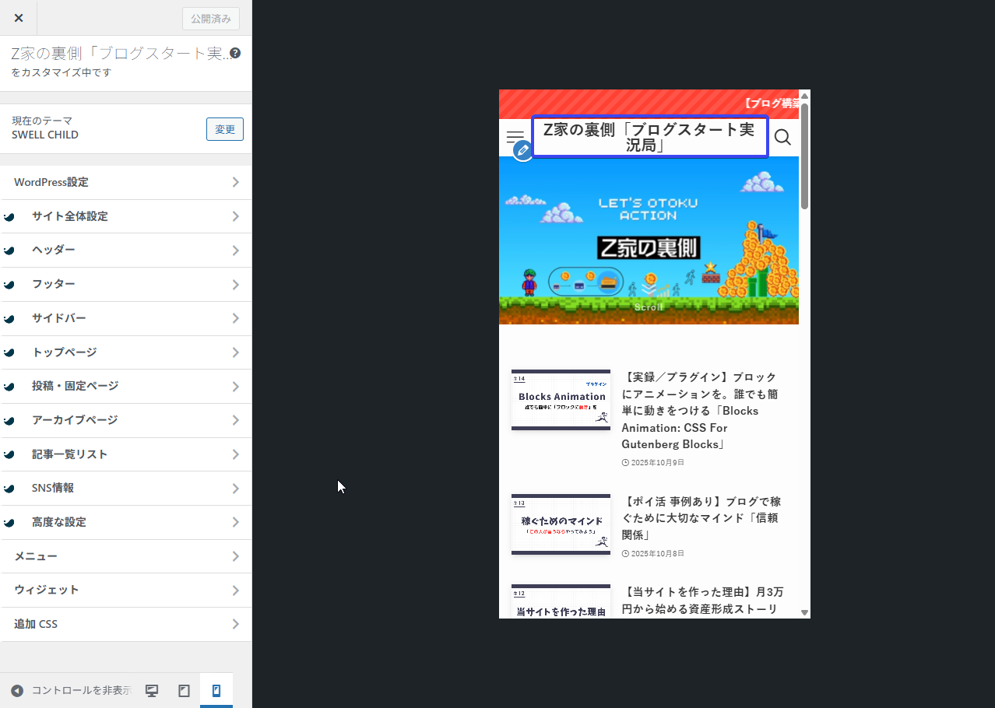995x708 pixels.
Task: Open the ウィジェット panel
Action: 125,590
